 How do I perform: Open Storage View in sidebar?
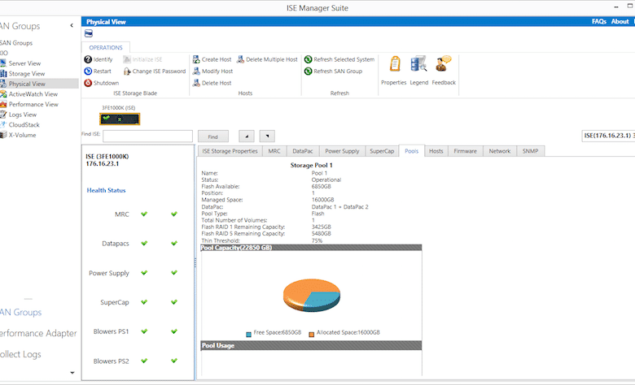click(x=27, y=74)
